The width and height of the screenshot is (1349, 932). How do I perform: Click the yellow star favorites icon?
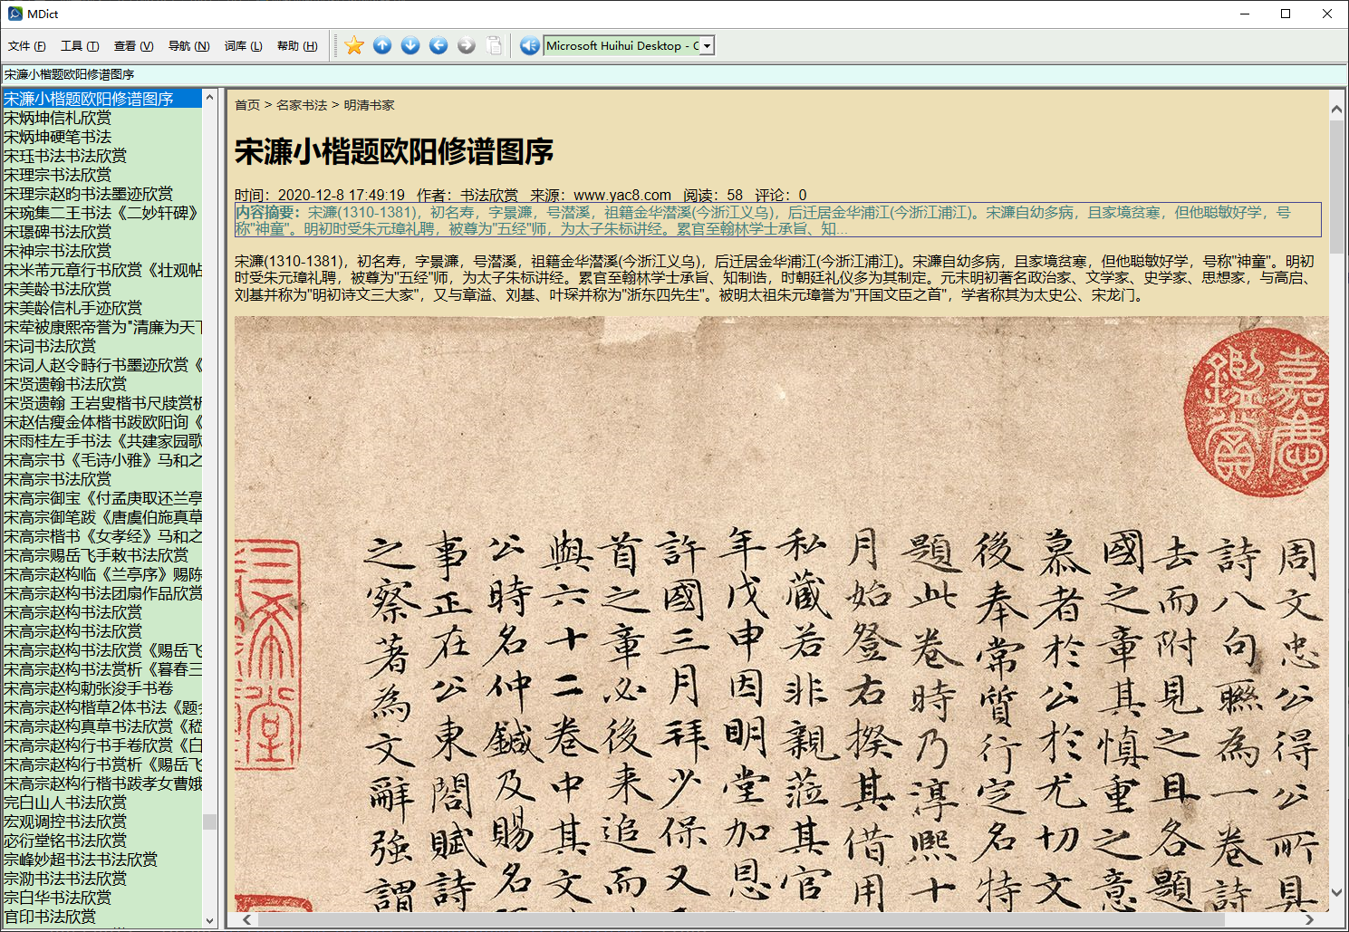coord(354,45)
